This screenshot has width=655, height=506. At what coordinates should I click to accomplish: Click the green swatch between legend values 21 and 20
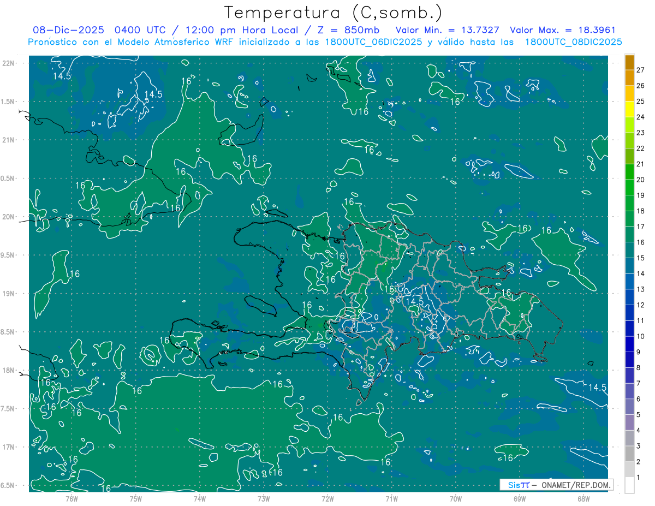point(629,171)
